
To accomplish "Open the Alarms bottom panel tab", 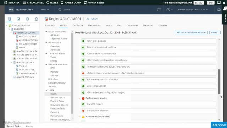I will tap(29, 126).
